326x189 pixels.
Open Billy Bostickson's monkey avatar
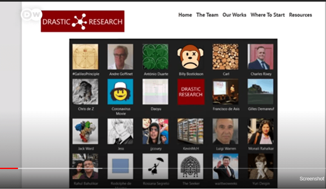pyautogui.click(x=190, y=57)
